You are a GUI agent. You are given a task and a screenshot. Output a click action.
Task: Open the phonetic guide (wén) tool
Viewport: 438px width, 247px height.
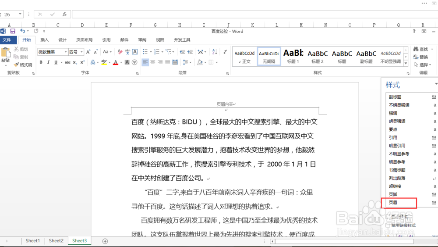[x=127, y=52]
